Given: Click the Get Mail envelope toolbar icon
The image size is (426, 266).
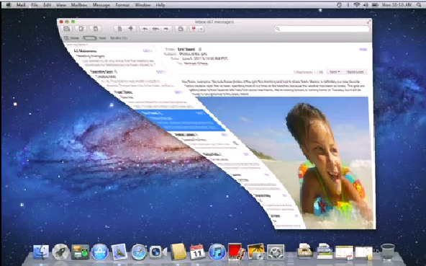Looking at the screenshot, I should (67, 29).
